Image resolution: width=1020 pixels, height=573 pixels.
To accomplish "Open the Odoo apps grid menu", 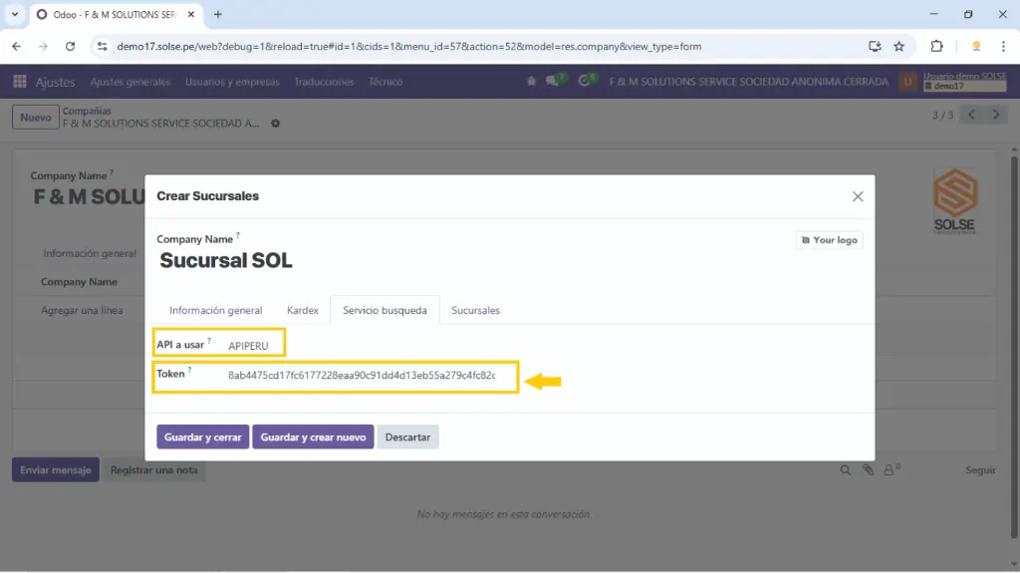I will point(20,82).
